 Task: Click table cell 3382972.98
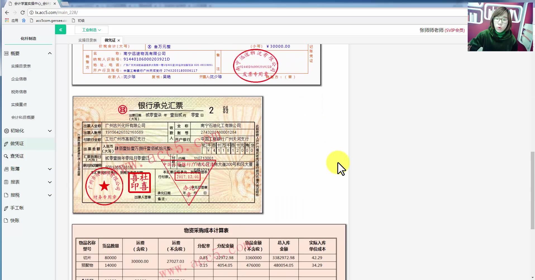[283, 258]
